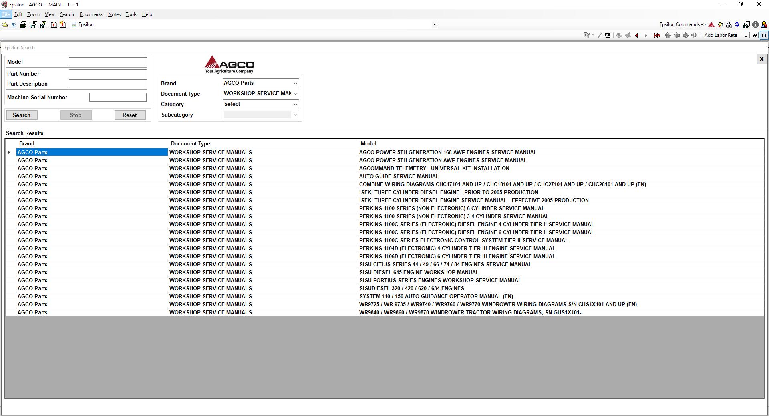Screen dimensions: 769x416
Task: Open the Help menu
Action: 147,14
